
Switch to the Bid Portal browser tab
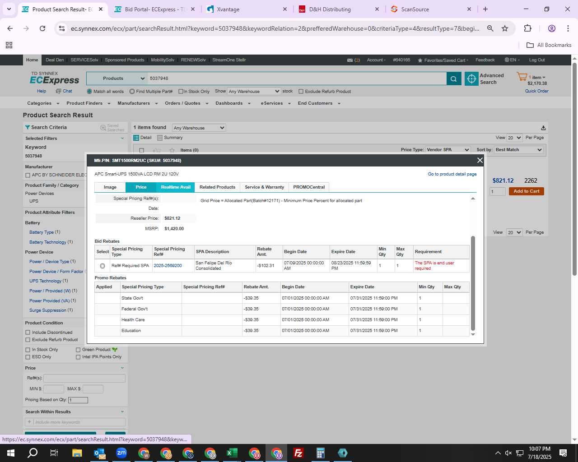click(154, 9)
